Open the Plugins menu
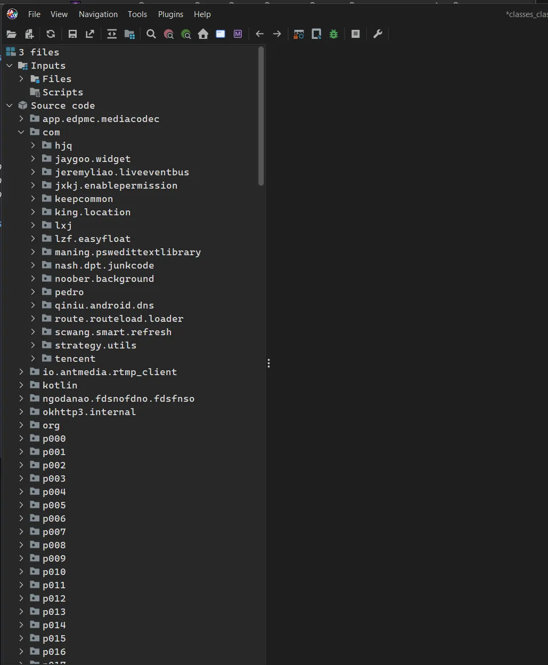 [x=170, y=14]
